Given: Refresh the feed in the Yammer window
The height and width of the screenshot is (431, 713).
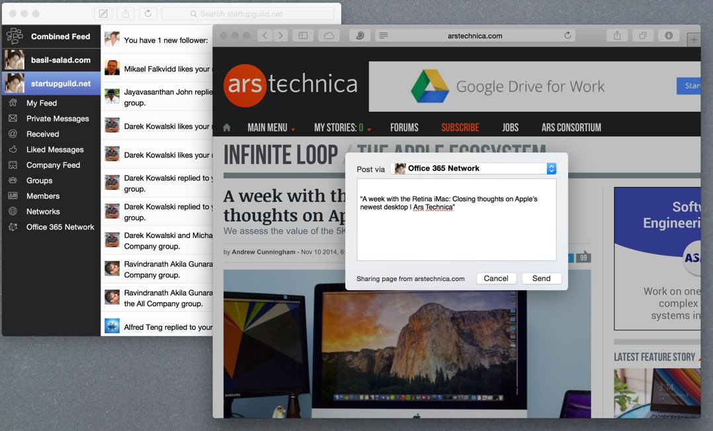Looking at the screenshot, I should pos(147,14).
